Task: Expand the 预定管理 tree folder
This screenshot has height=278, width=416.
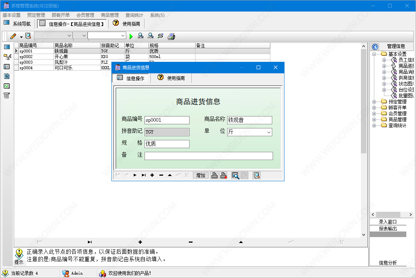Action: pyautogui.click(x=374, y=102)
